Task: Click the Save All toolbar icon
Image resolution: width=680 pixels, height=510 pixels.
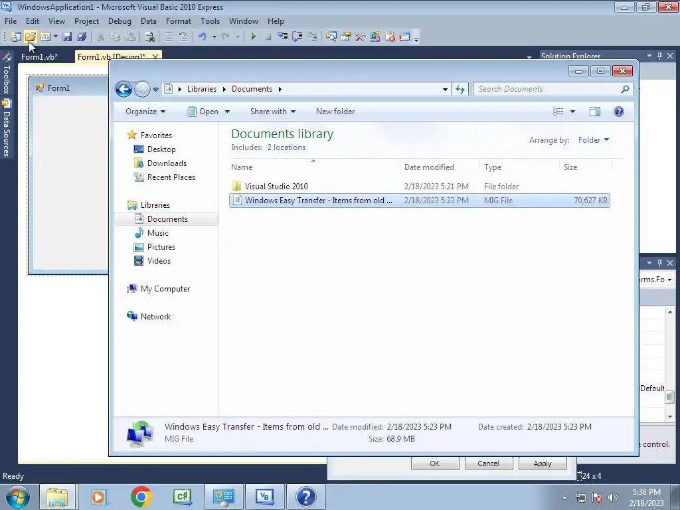Action: coord(82,37)
